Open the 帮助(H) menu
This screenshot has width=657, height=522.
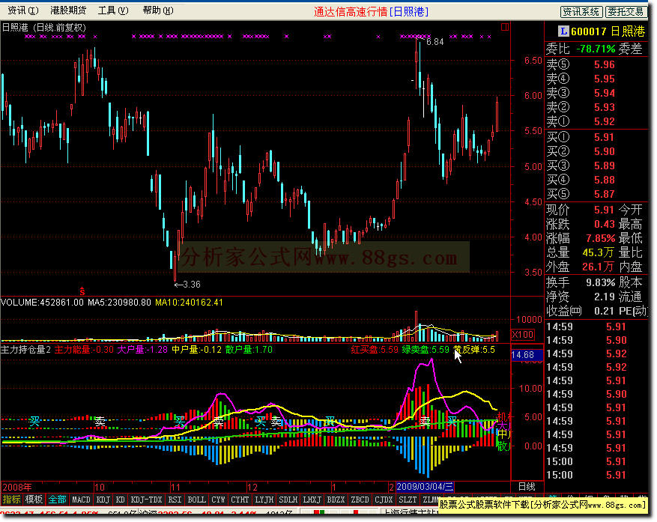158,10
